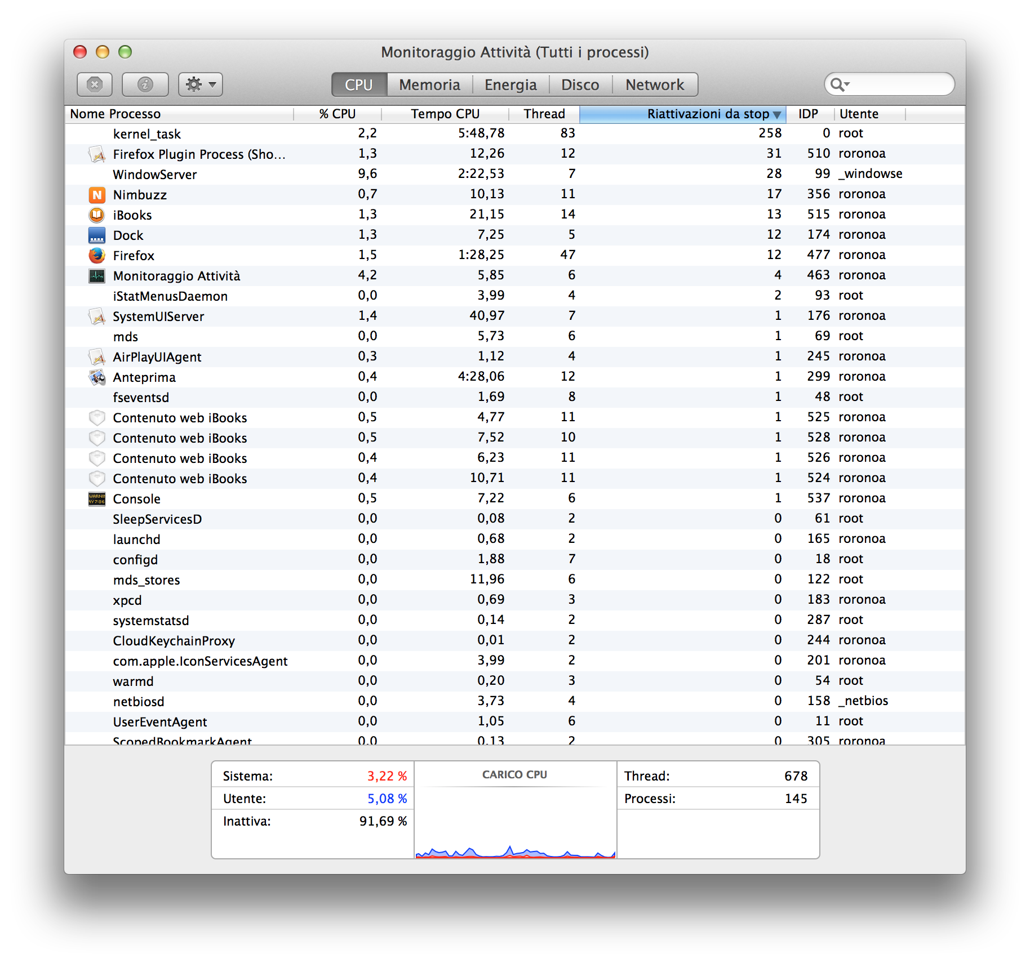Select icon of Contenuto web iBooks IDP 526
1030x963 pixels.
pyautogui.click(x=97, y=458)
